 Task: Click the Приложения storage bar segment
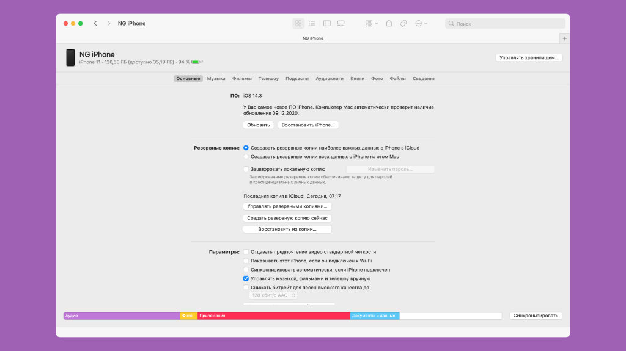tap(274, 316)
